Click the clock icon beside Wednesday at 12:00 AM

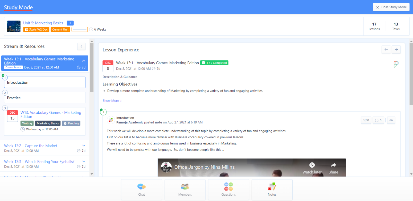(x=23, y=129)
